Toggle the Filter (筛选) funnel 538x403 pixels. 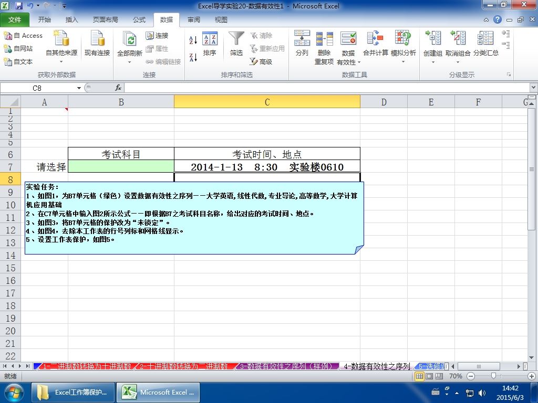click(236, 44)
